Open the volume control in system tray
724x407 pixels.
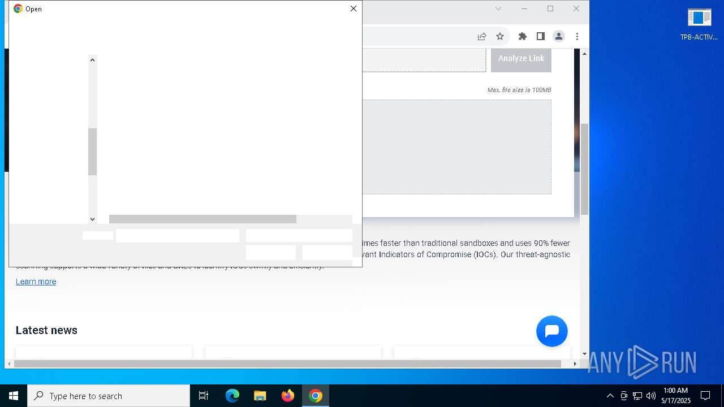point(651,396)
